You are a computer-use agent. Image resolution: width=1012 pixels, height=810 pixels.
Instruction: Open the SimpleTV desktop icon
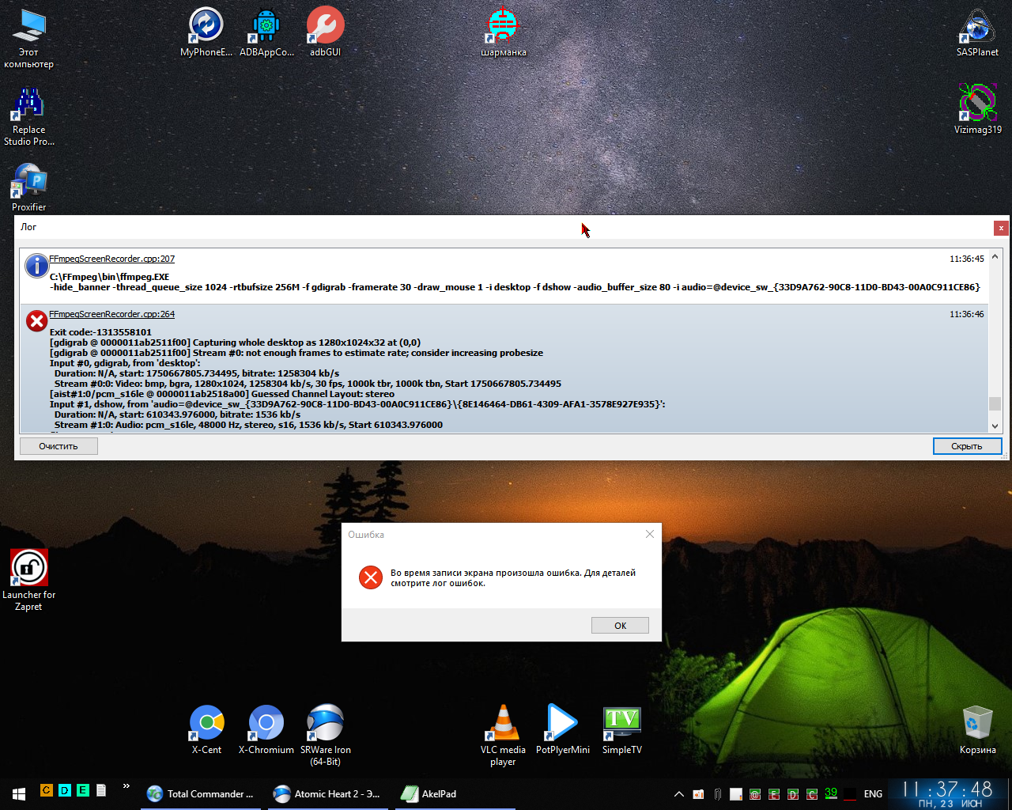pos(622,729)
